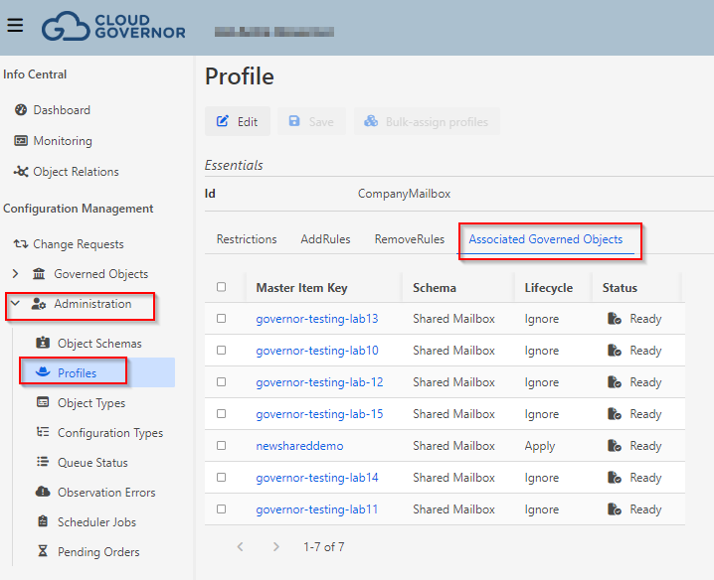Click the Administration user-gear icon
Viewport: 714px width, 580px height.
click(x=39, y=304)
